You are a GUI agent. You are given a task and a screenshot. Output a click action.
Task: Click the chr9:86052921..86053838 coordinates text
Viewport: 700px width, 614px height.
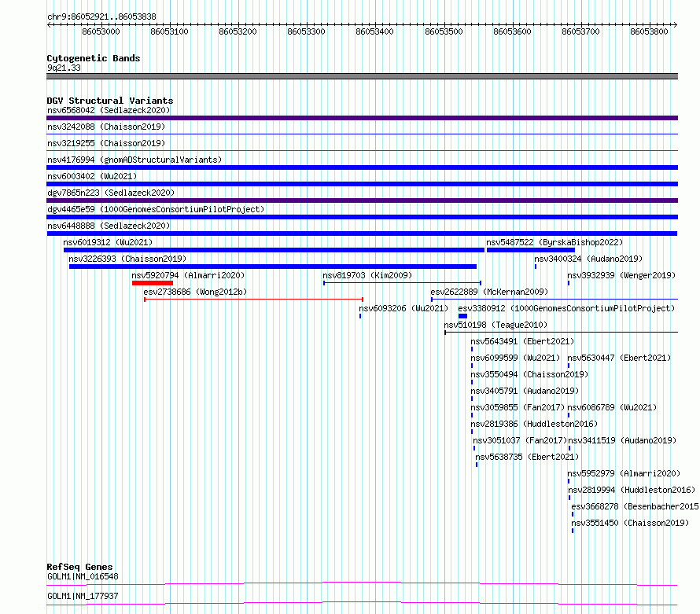coord(101,17)
